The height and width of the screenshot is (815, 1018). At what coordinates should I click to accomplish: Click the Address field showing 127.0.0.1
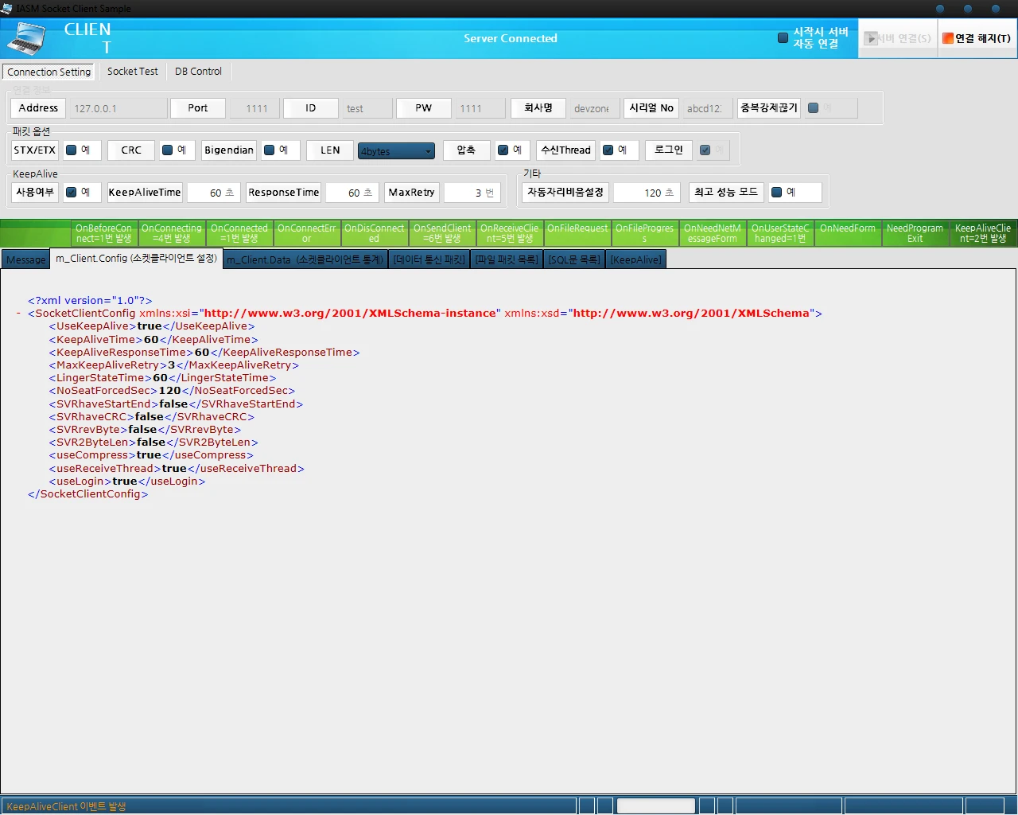[x=118, y=108]
